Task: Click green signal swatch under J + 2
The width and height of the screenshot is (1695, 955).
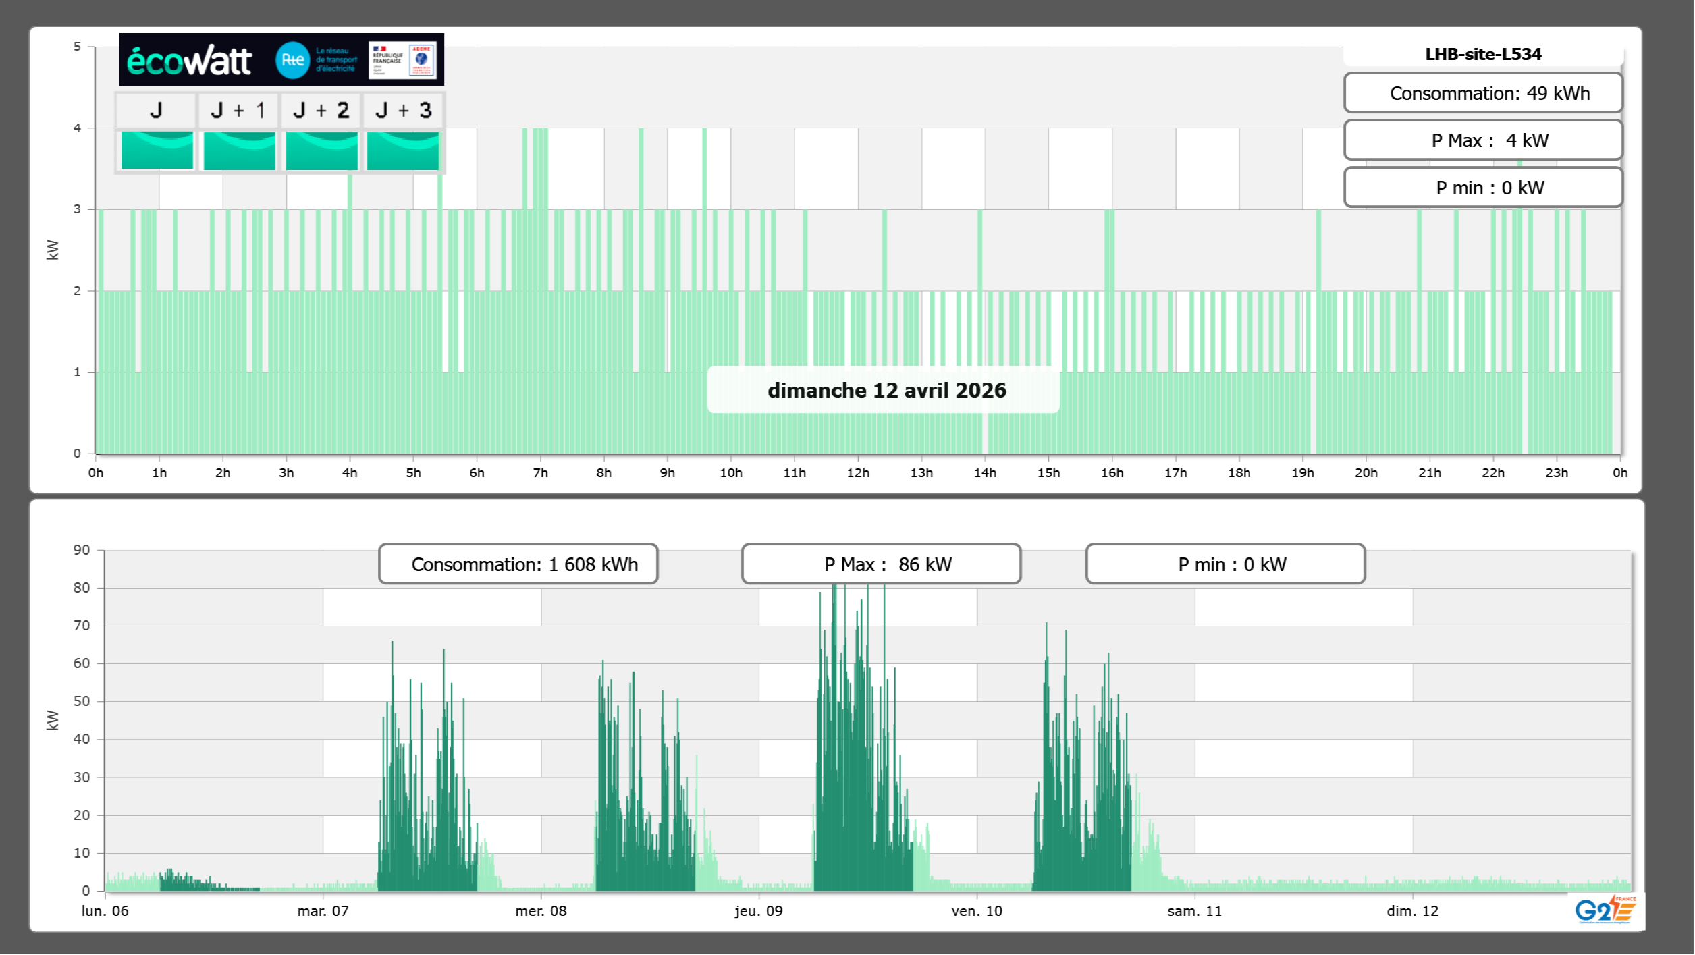Action: pos(322,151)
